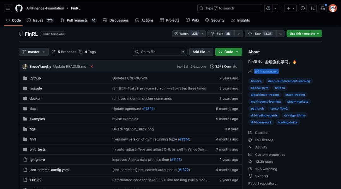
Task: Open the green Code dropdown
Action: pyautogui.click(x=229, y=52)
